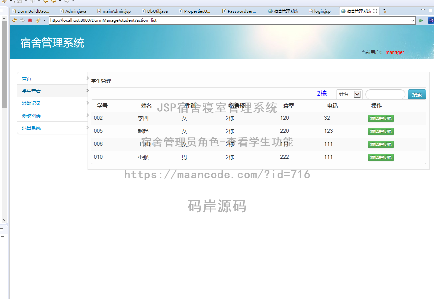Viewport: 434px width, 299px height.
Task: Click dorm room 220 cell
Action: 285,131
